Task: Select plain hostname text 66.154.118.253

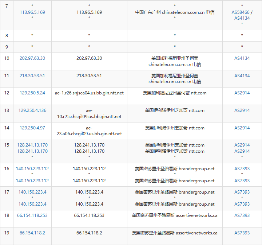Action: (x=89, y=215)
